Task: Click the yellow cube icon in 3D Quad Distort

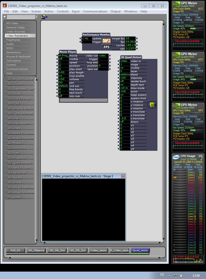Action: click(x=152, y=105)
